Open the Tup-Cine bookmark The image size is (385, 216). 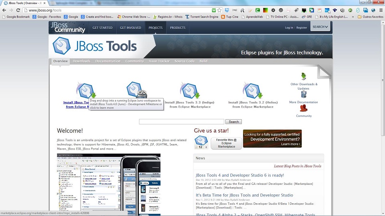230,17
